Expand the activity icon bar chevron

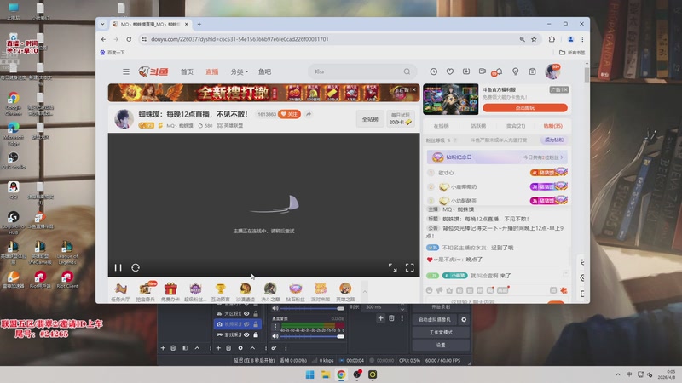tap(365, 292)
